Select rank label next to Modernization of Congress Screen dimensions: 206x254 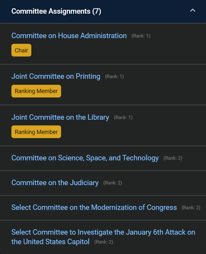pos(191,208)
